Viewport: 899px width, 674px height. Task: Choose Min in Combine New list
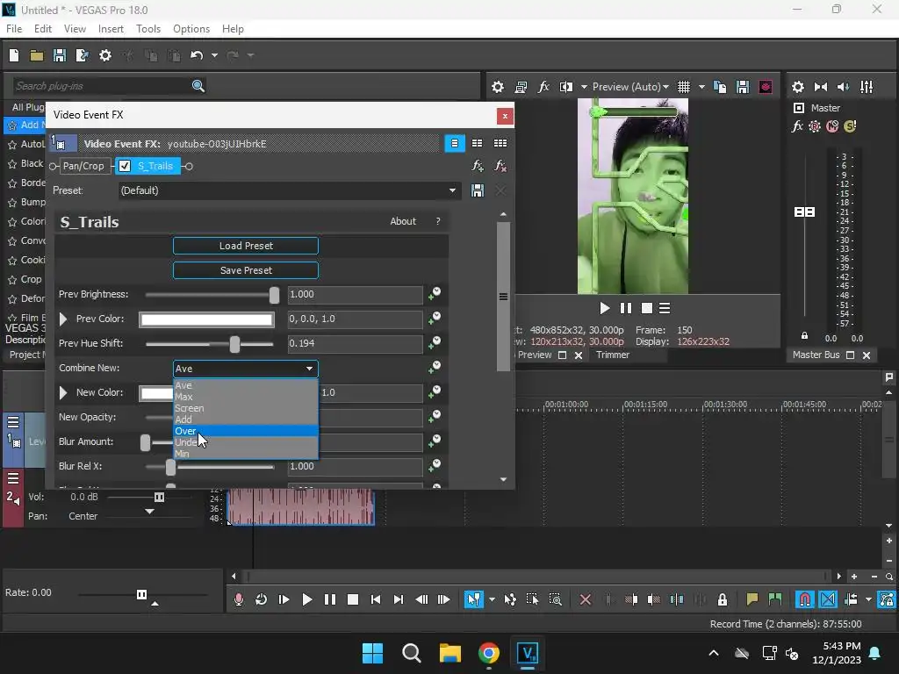[246, 454]
